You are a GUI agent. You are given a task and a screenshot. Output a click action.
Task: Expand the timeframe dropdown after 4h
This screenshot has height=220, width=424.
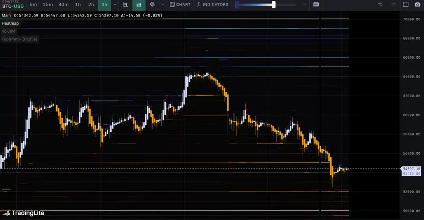tap(115, 5)
